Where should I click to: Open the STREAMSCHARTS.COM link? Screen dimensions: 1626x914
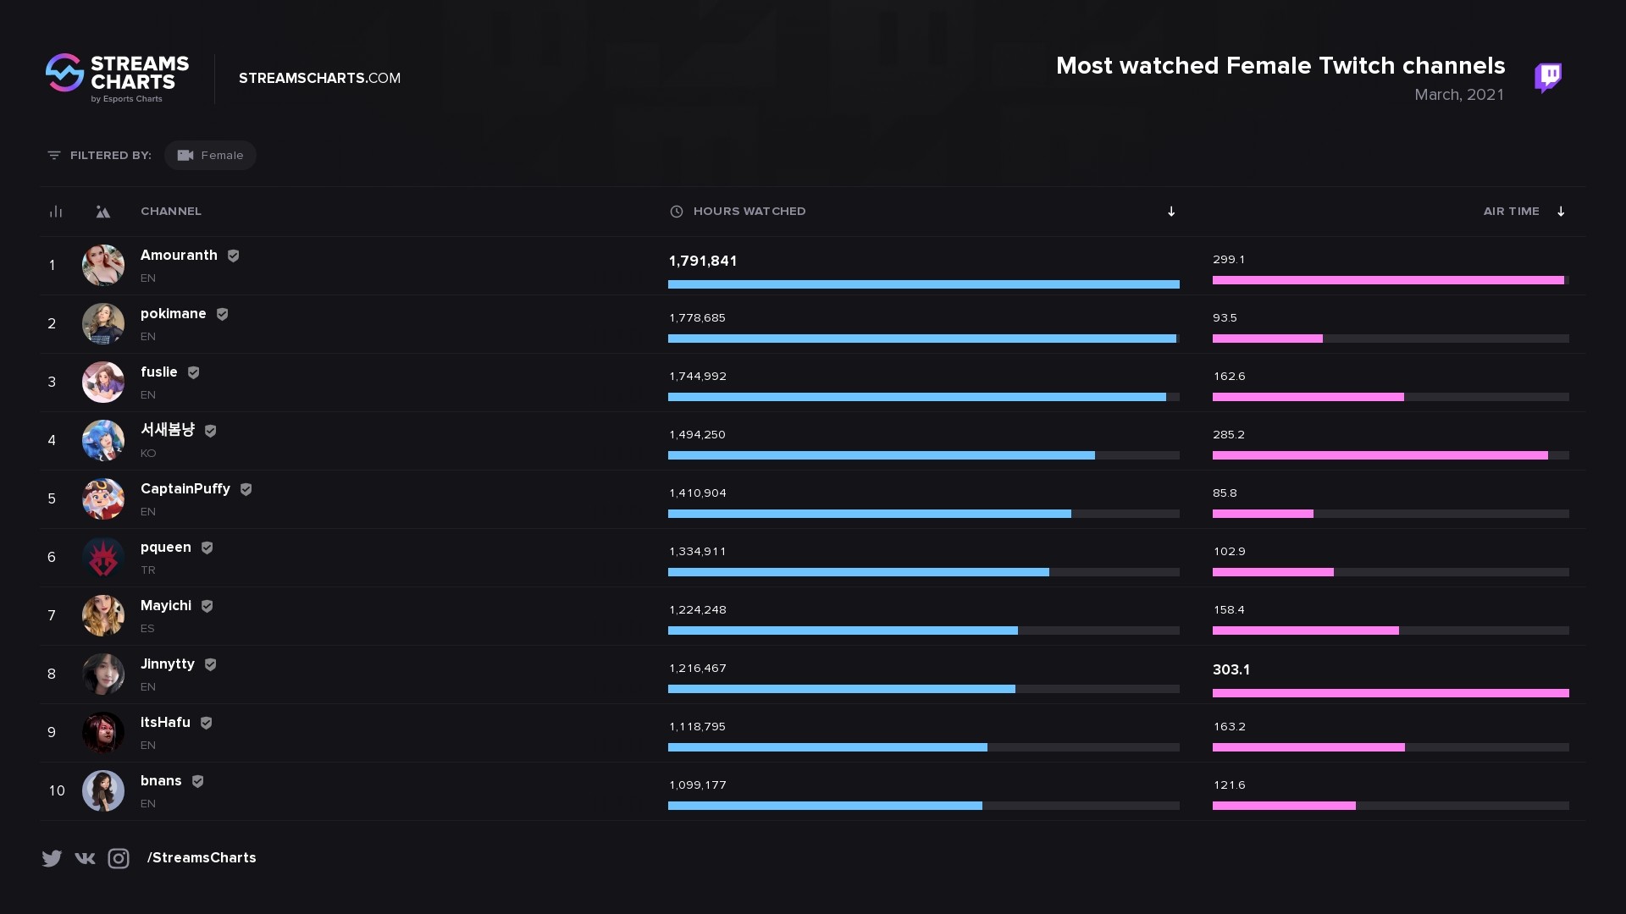coord(319,78)
